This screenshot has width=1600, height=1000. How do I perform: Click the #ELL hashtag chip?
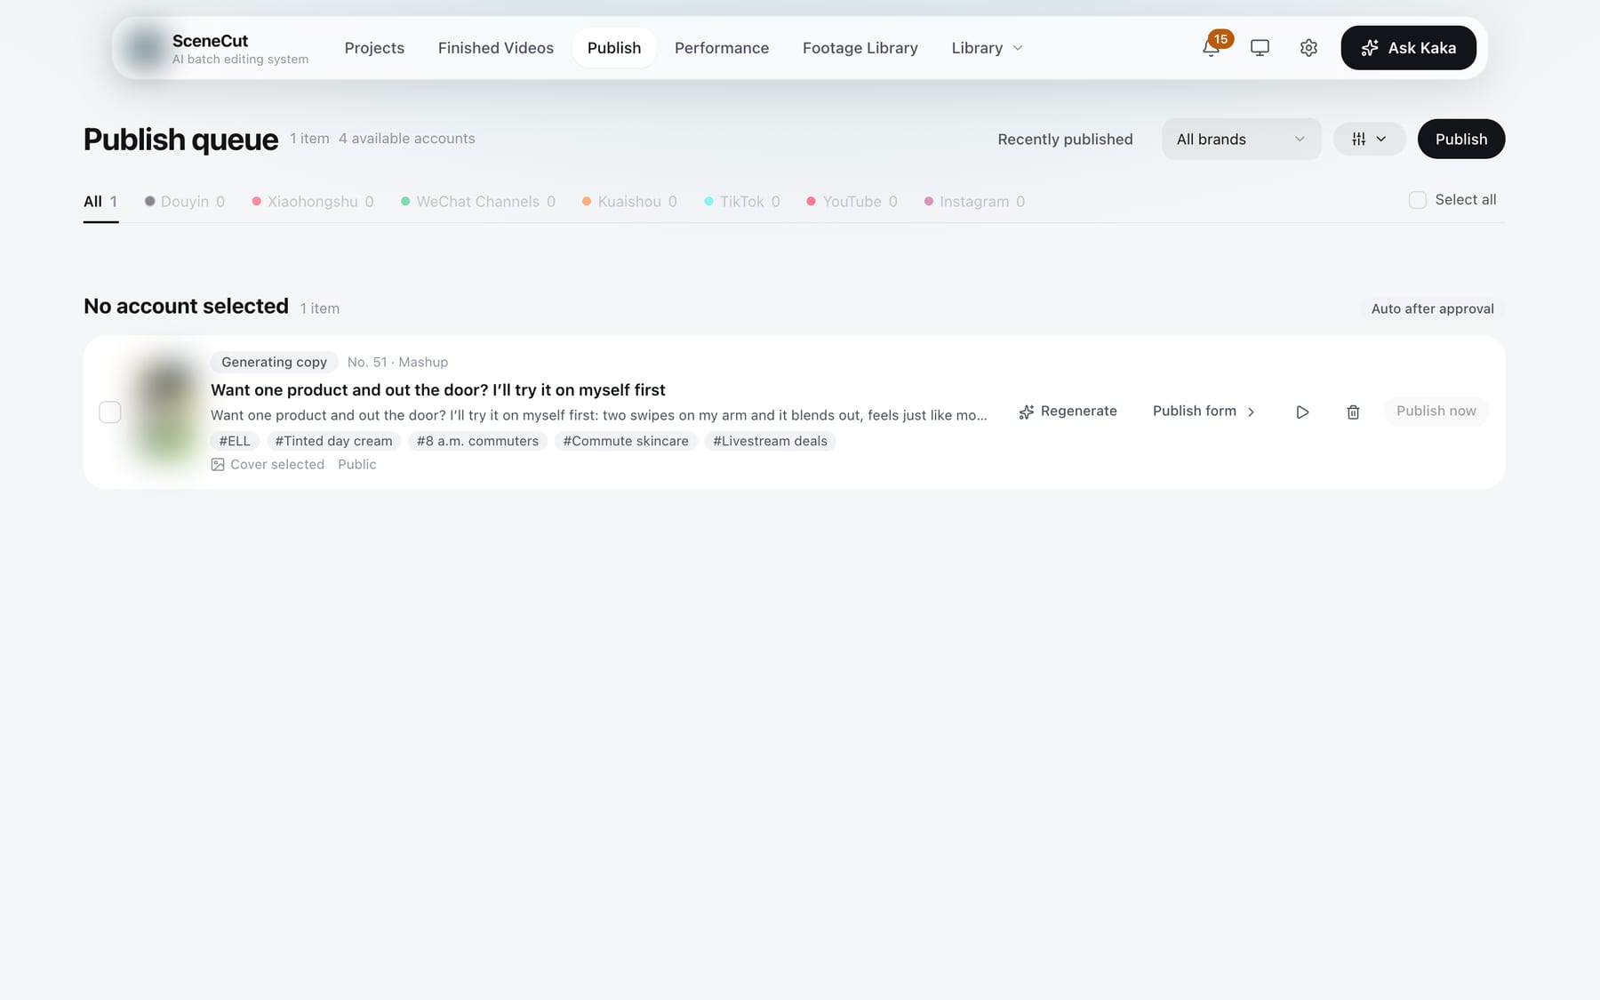point(235,441)
